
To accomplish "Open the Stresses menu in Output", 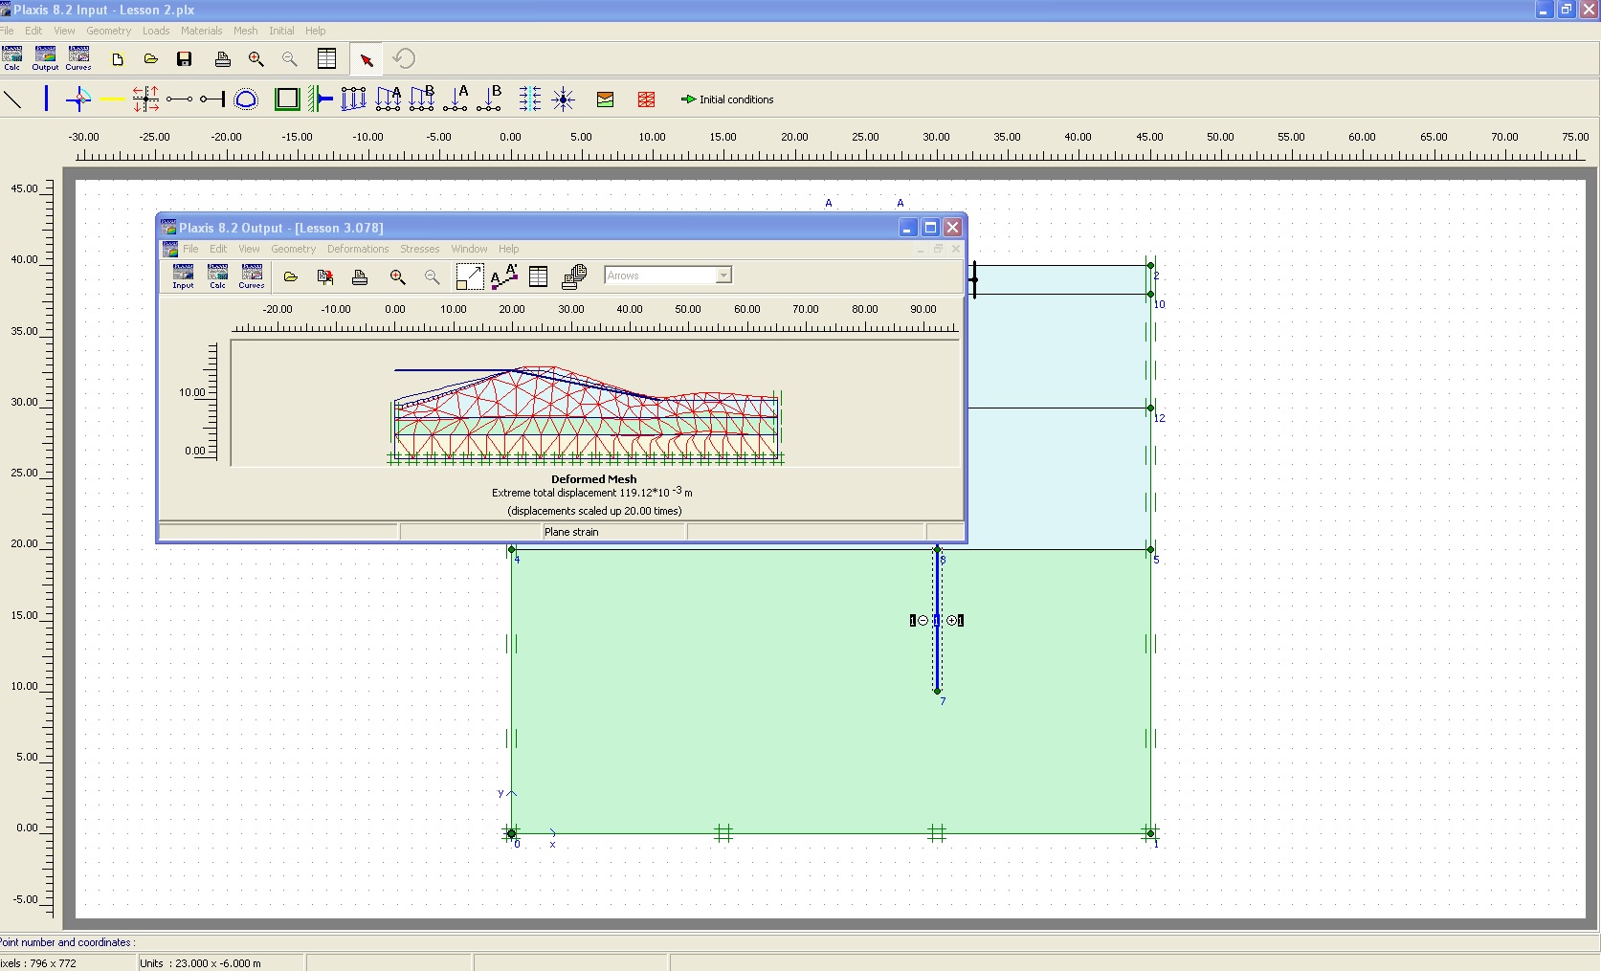I will 419,249.
